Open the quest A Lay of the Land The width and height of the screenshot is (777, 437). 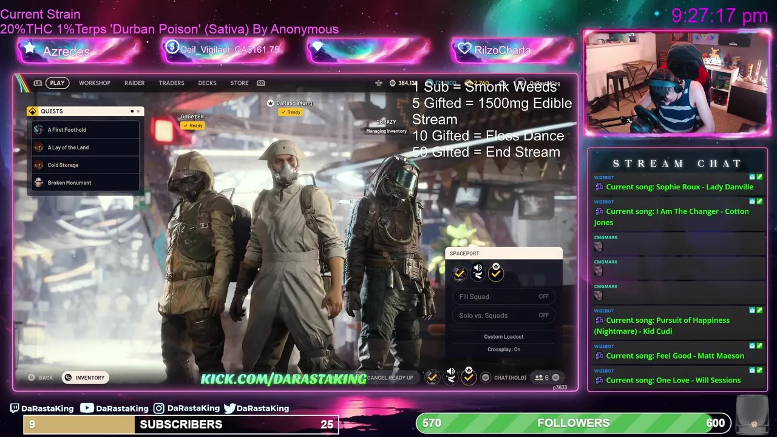pos(86,147)
